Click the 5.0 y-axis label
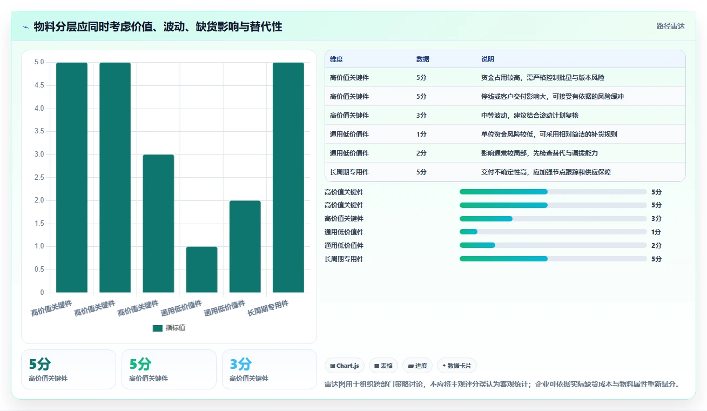 pyautogui.click(x=39, y=62)
